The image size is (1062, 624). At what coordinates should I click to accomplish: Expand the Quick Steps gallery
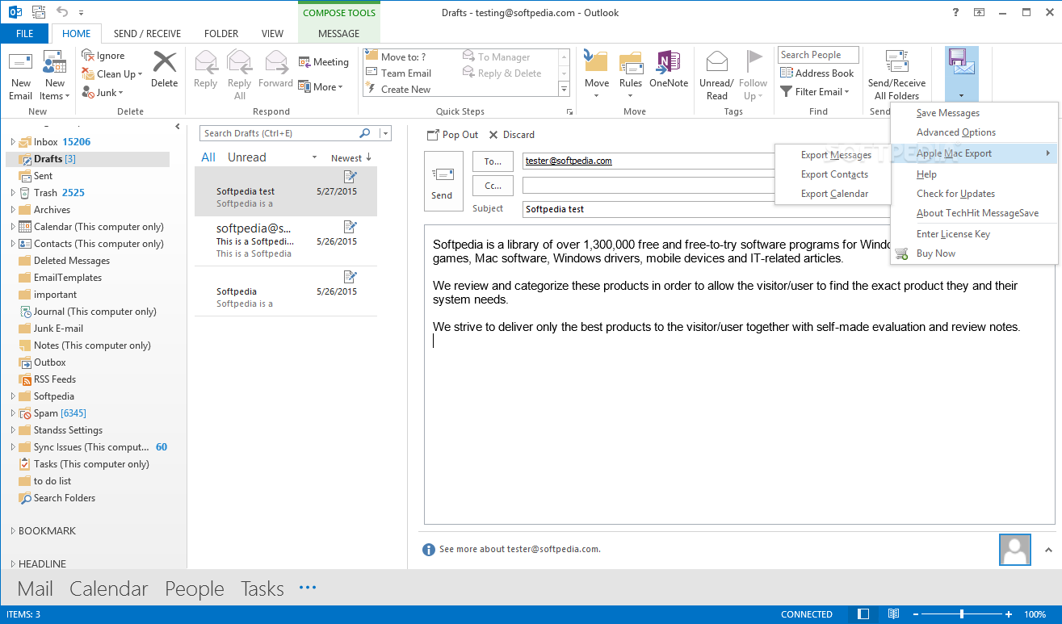tap(564, 89)
